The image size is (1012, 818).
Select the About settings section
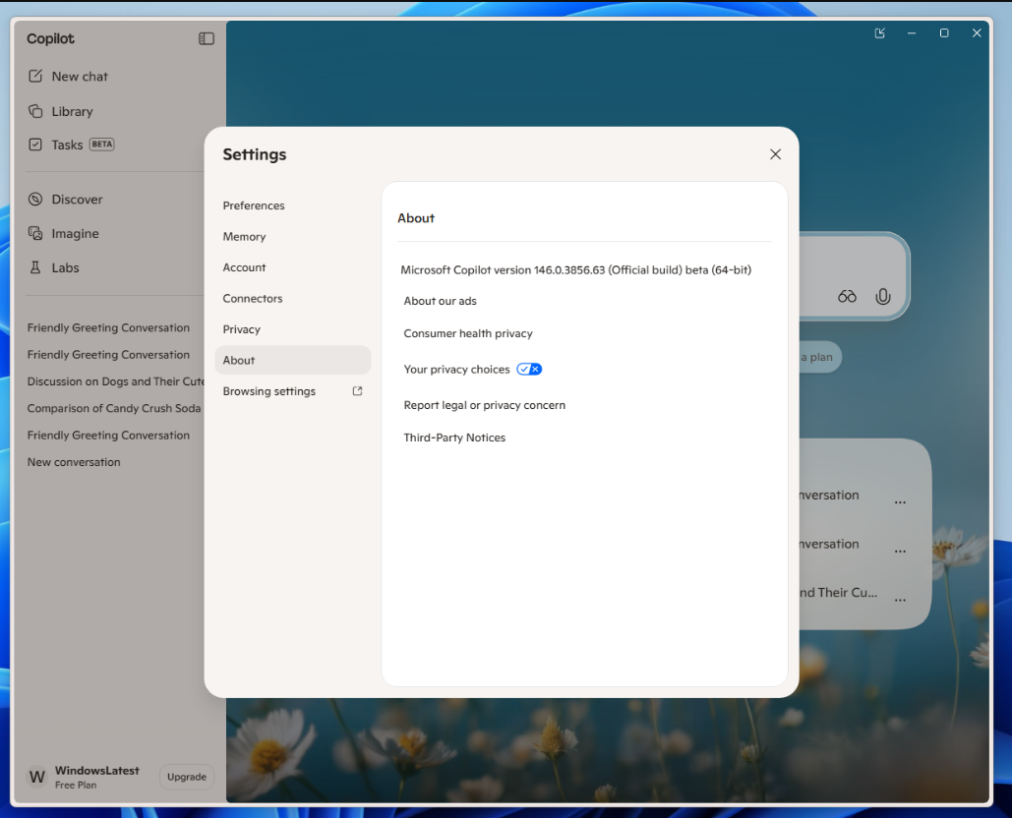point(292,360)
